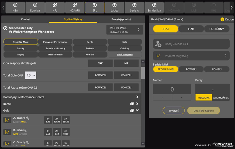
Task: Open the Total Gole 1.5 dropdown
Action: coord(30,75)
